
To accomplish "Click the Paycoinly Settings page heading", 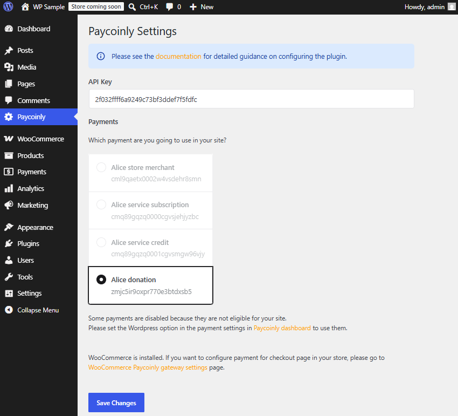I will click(x=133, y=31).
